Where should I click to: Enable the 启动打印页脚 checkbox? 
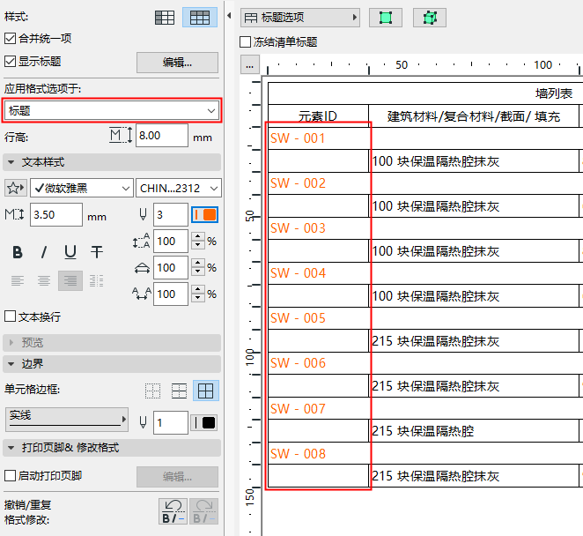[x=10, y=476]
